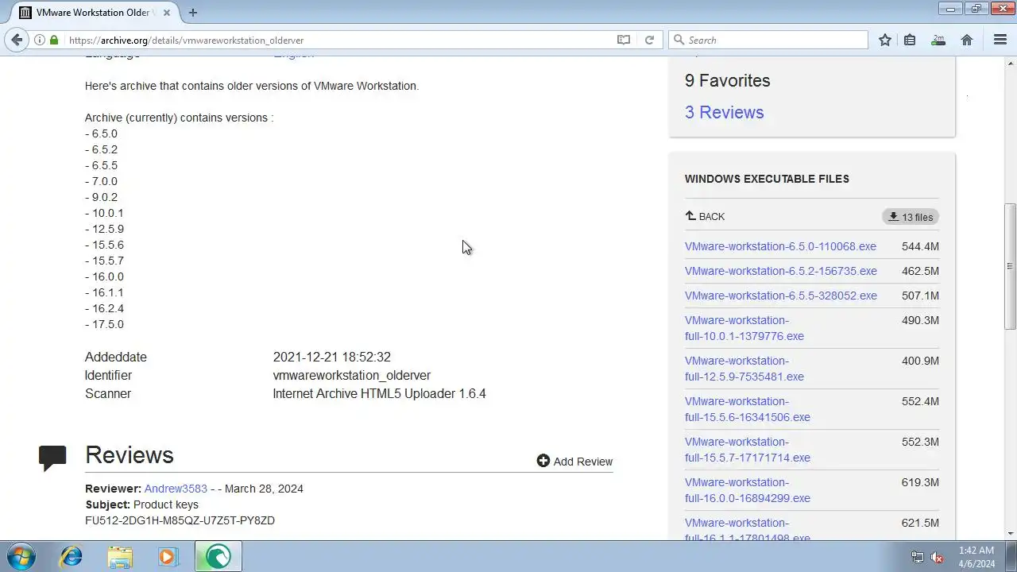Image resolution: width=1017 pixels, height=572 pixels.
Task: Open Windows Start menu orb
Action: tap(21, 556)
